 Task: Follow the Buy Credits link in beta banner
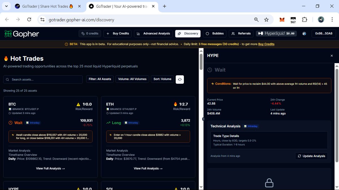click(x=266, y=44)
